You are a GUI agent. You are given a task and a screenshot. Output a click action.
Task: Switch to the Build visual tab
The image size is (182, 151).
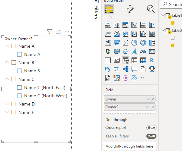[x=109, y=9]
